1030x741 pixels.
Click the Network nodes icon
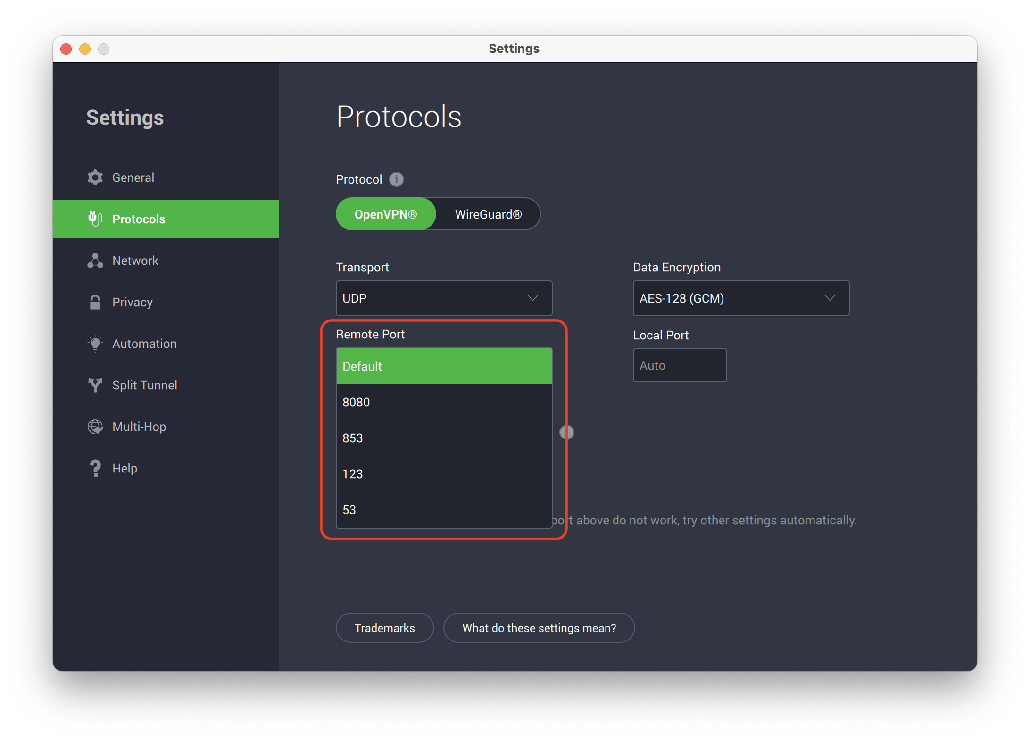click(x=95, y=261)
